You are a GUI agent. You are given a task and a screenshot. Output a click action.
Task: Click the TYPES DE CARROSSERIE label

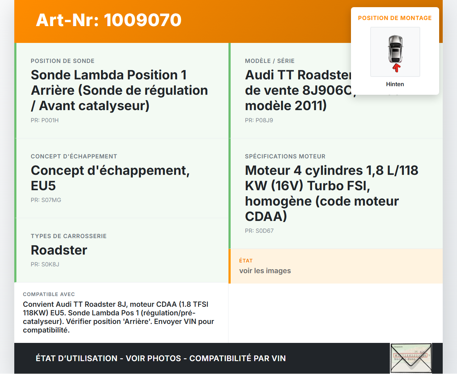point(69,236)
